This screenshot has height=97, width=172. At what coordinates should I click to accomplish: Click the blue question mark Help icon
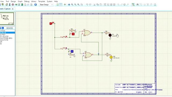[35, 5]
